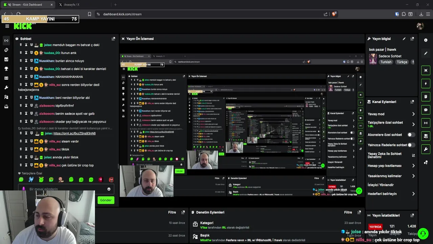Click the Kick logo

23,26
